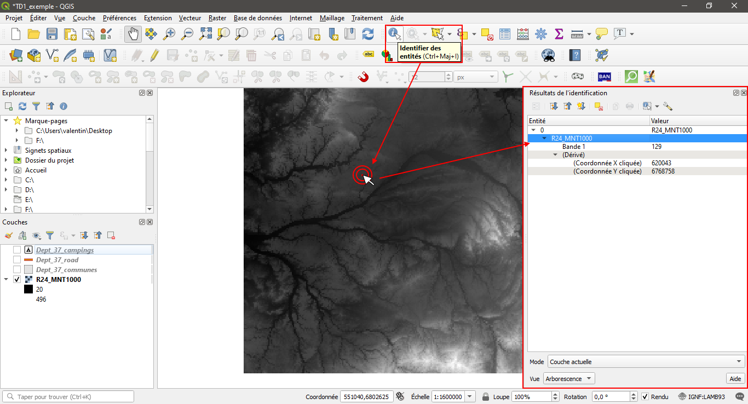748x404 pixels.
Task: Select the Pan map hand tool
Action: point(133,34)
